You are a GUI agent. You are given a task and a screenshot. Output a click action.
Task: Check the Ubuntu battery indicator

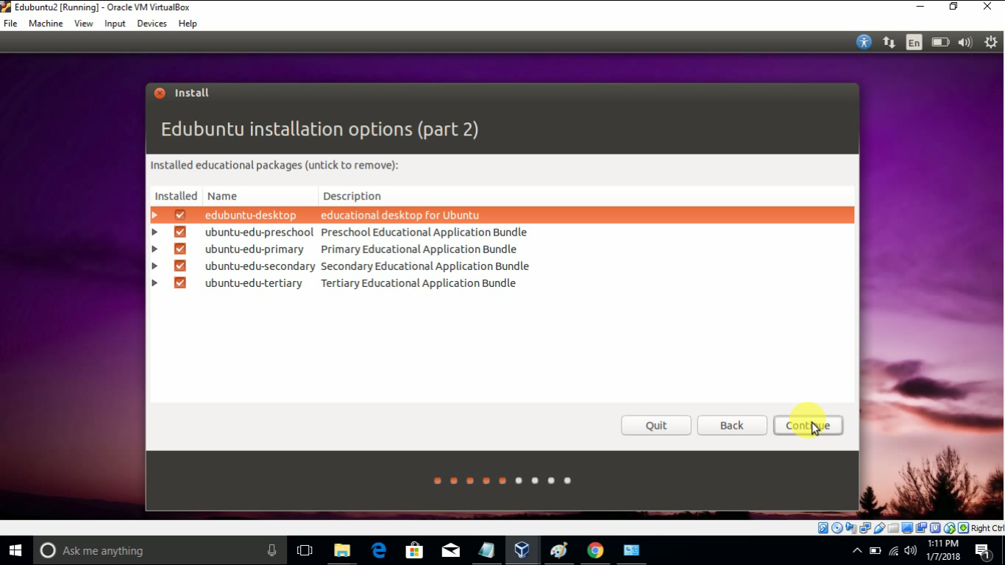coord(940,42)
